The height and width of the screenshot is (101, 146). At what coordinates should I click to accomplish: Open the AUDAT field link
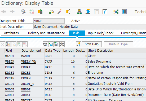[x=10, y=95]
